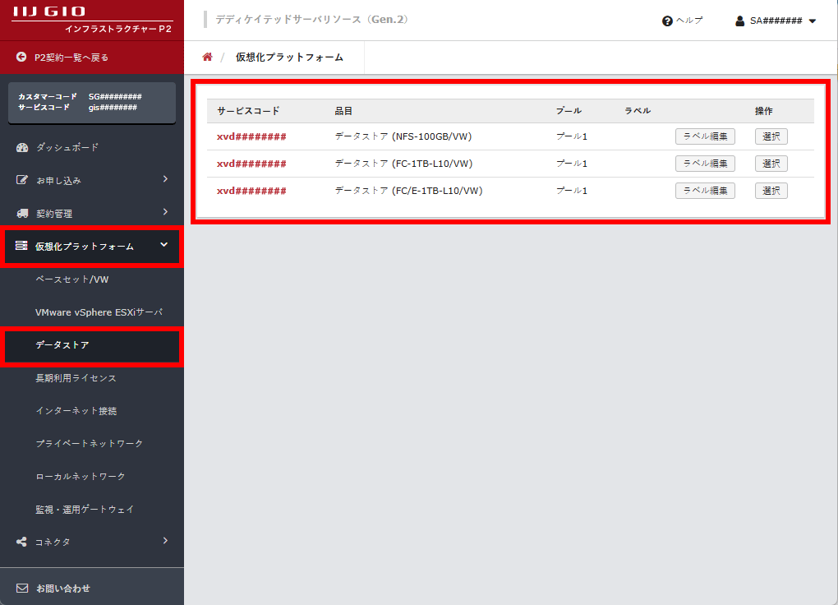838x605 pixels.
Task: Open help via question mark icon
Action: [667, 21]
